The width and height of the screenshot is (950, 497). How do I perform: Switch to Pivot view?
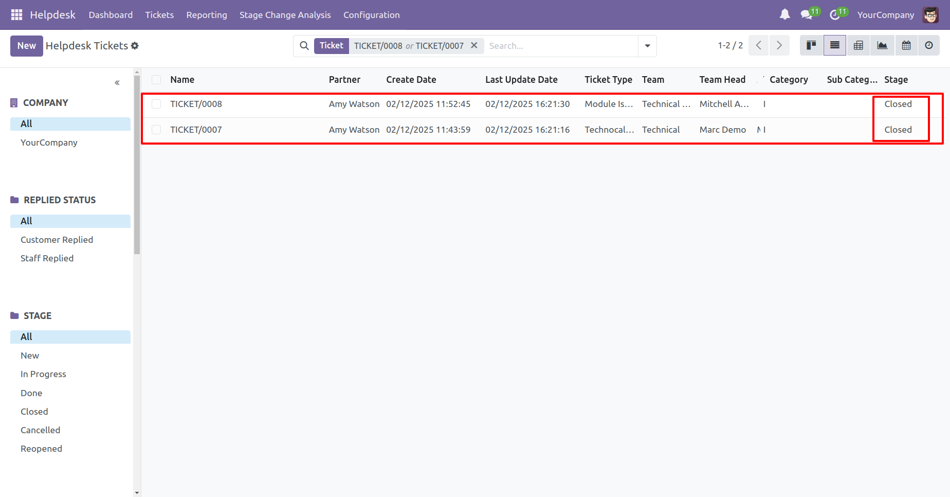click(858, 46)
